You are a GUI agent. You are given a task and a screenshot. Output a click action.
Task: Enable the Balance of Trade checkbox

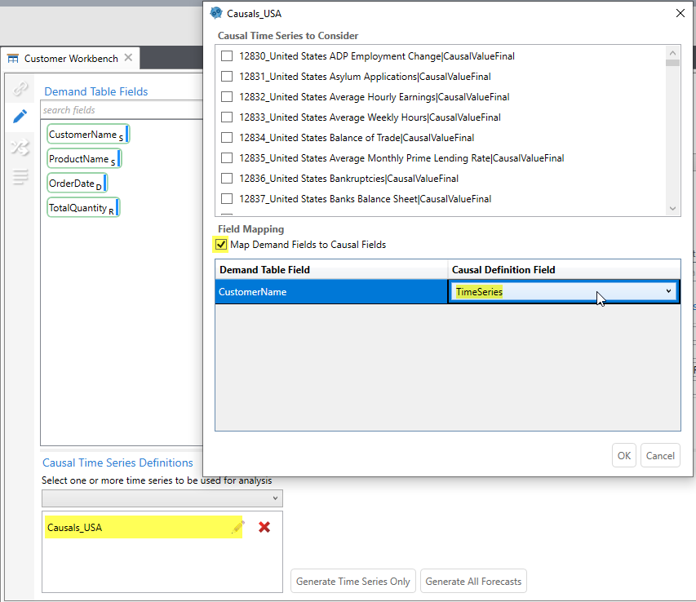tap(228, 138)
